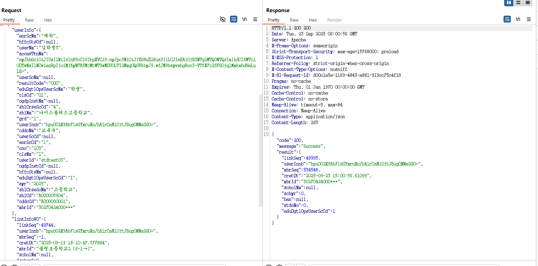
Task: Click the Referrer-Policy header line
Action: (330, 63)
